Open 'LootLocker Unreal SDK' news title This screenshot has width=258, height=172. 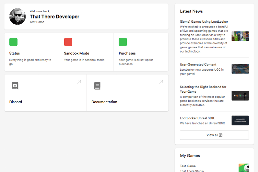pyautogui.click(x=197, y=118)
